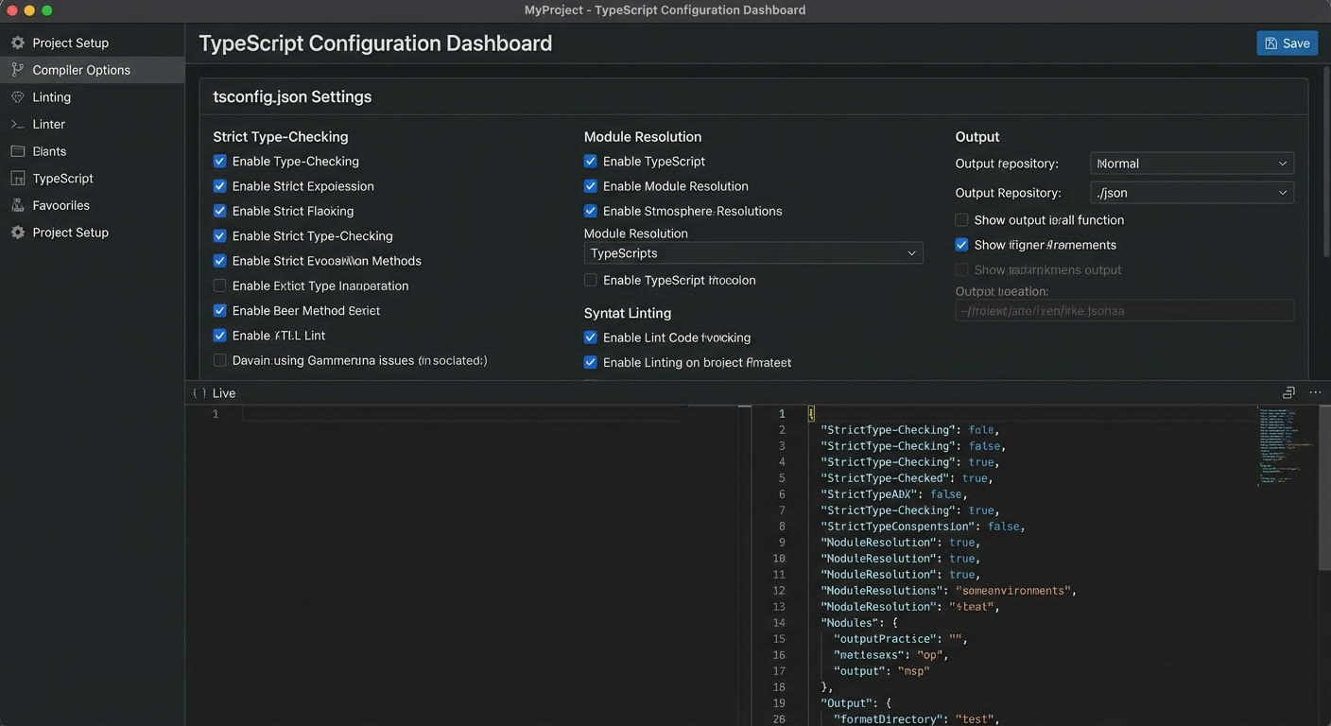The image size is (1331, 726).
Task: Click the Linting sidebar icon
Action: click(x=17, y=97)
